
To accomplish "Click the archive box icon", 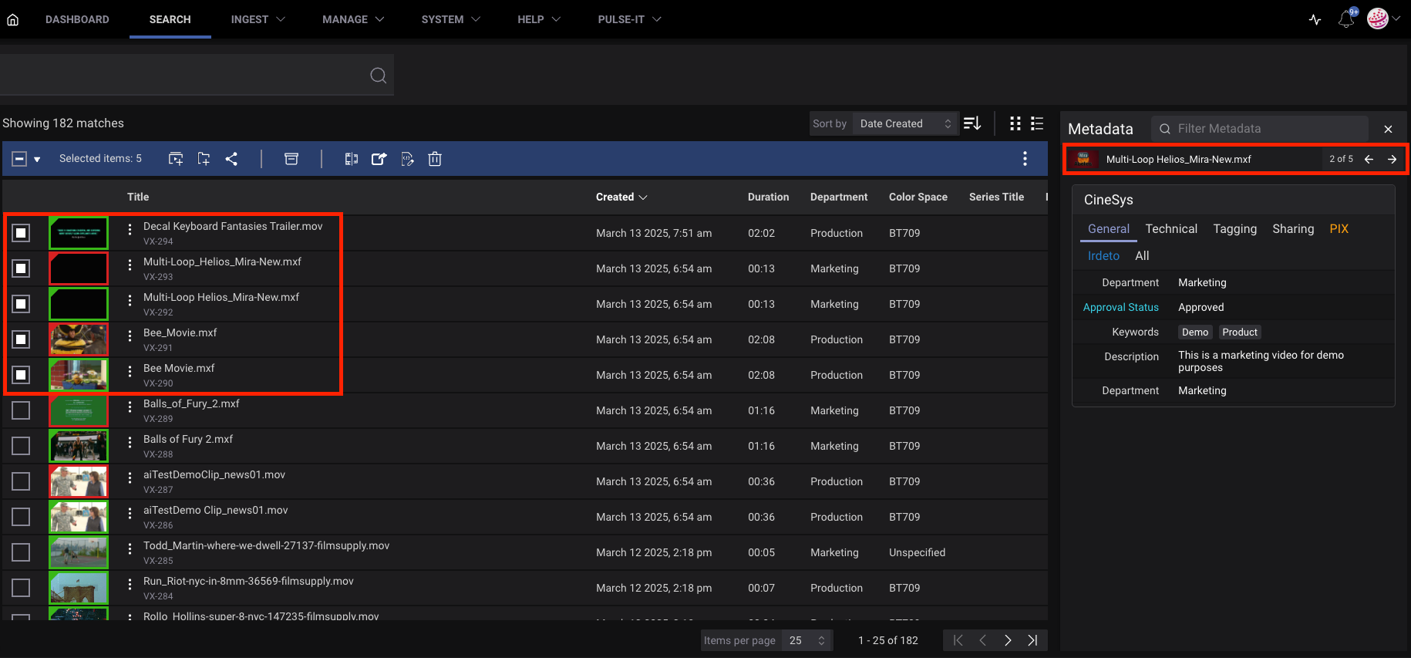I will click(291, 159).
